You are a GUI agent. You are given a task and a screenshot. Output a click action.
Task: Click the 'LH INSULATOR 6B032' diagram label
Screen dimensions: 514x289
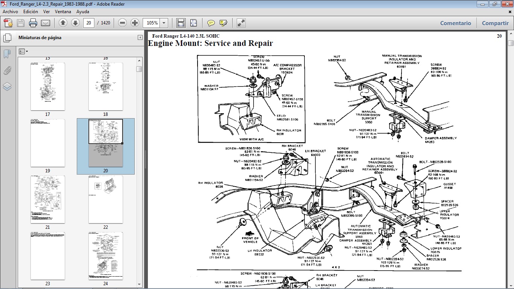pyautogui.click(x=260, y=252)
